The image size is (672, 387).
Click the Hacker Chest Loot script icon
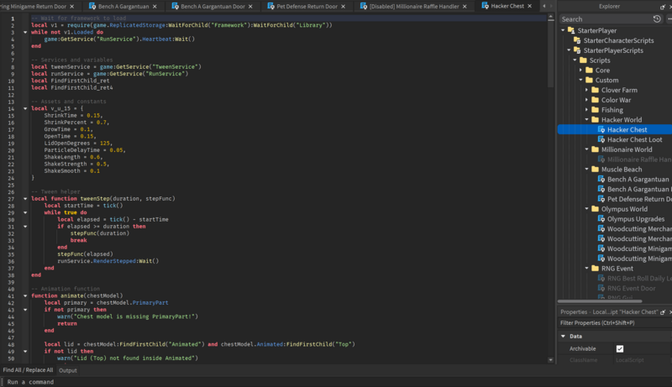point(601,140)
